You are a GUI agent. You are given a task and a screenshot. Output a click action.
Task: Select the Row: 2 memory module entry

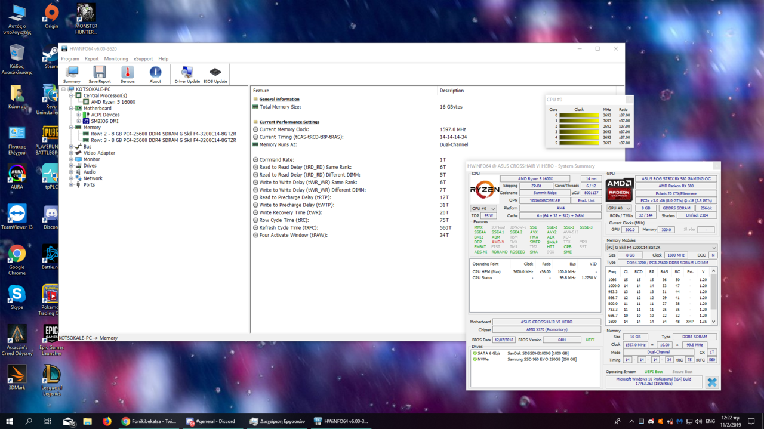[163, 134]
